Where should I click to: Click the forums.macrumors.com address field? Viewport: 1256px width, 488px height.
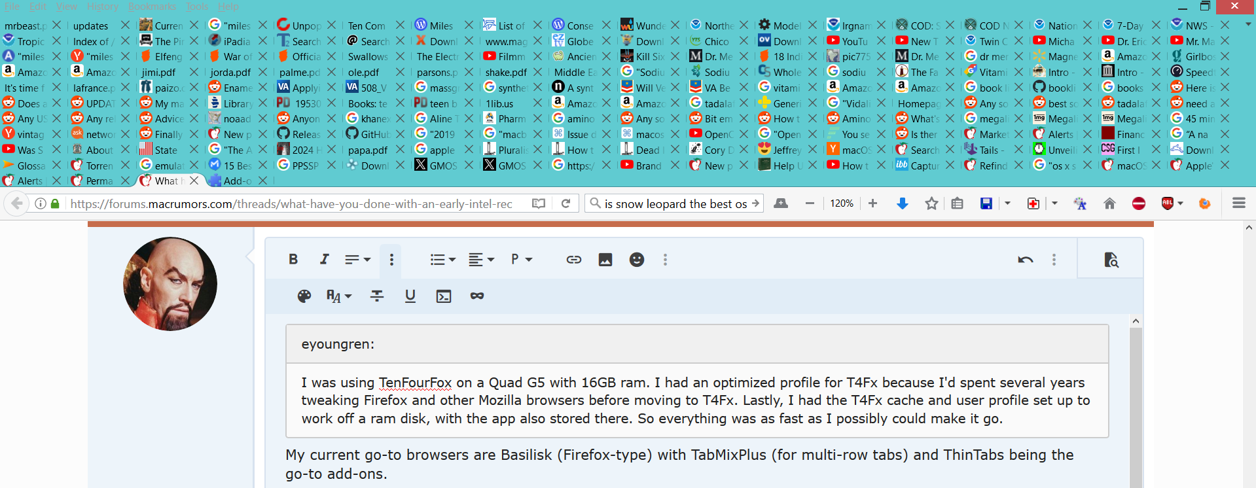point(291,203)
